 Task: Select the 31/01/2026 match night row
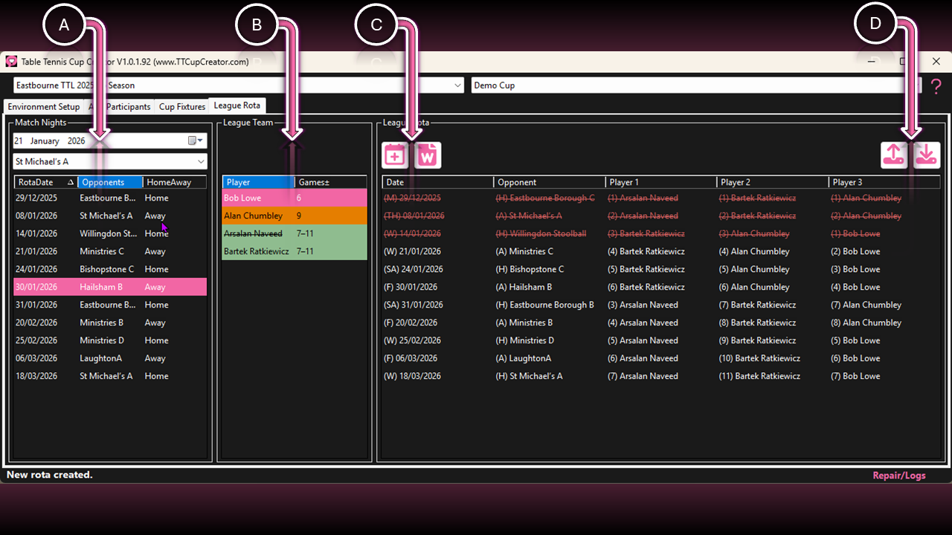coord(110,305)
